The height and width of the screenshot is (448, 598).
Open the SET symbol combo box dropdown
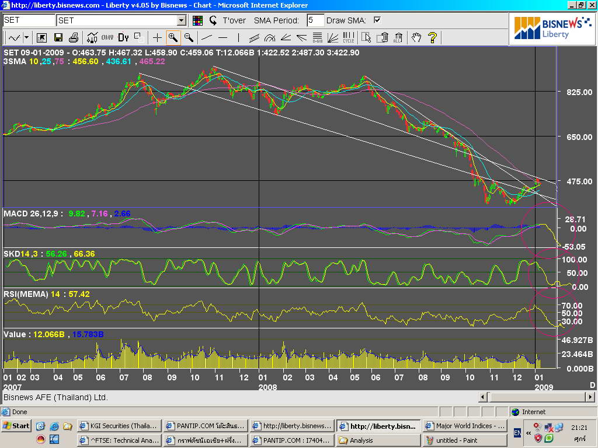pos(182,20)
